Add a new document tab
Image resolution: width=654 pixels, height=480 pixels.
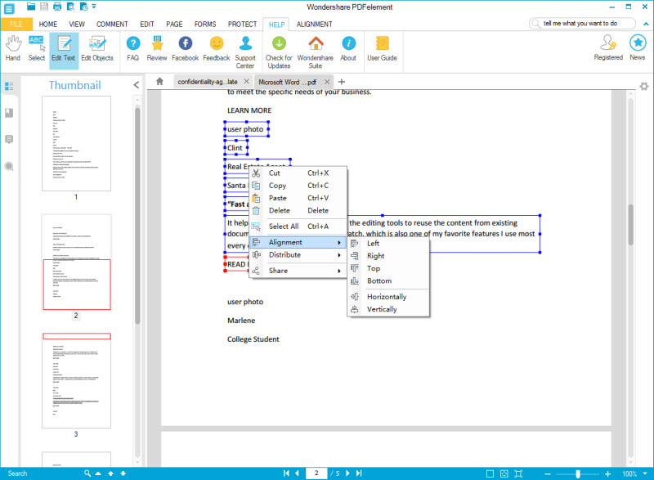coord(342,82)
